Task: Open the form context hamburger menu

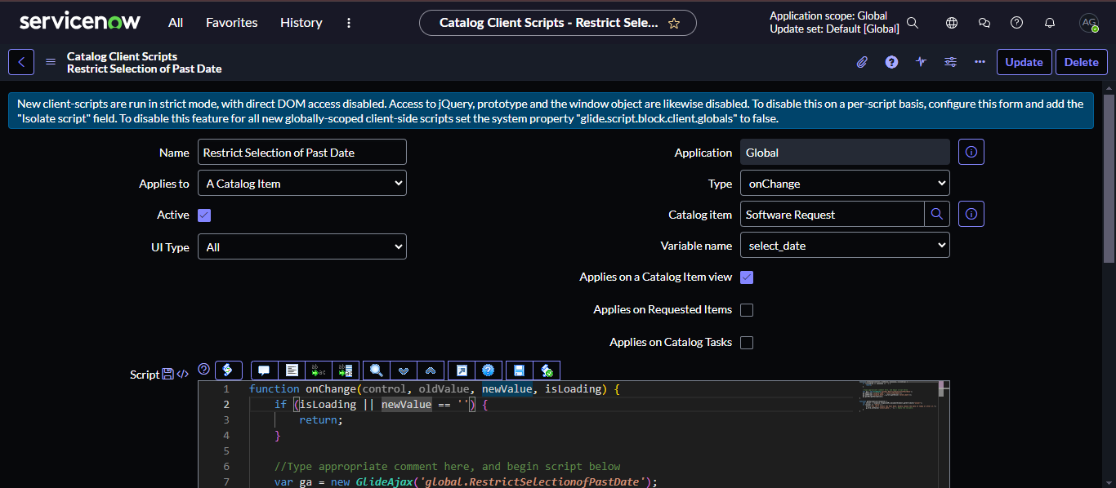Action: coord(51,62)
